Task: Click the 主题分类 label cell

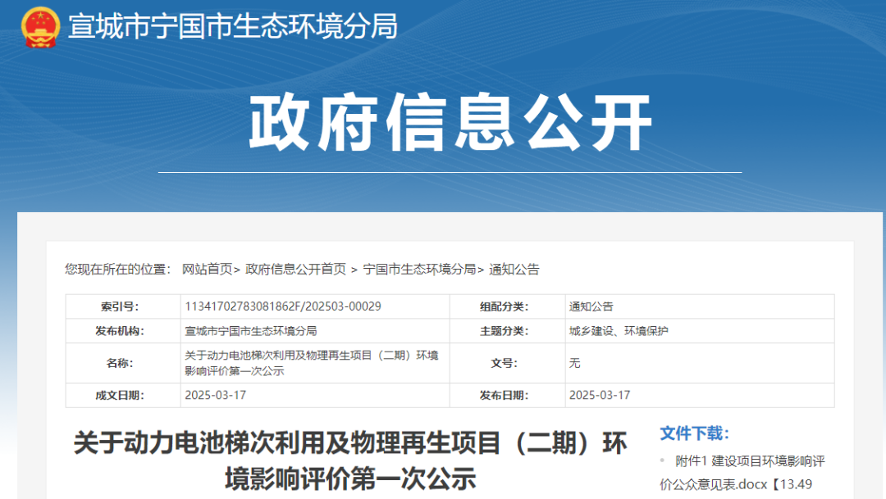Action: [508, 331]
